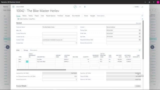Open the Print/Send menu

[x=60, y=16]
